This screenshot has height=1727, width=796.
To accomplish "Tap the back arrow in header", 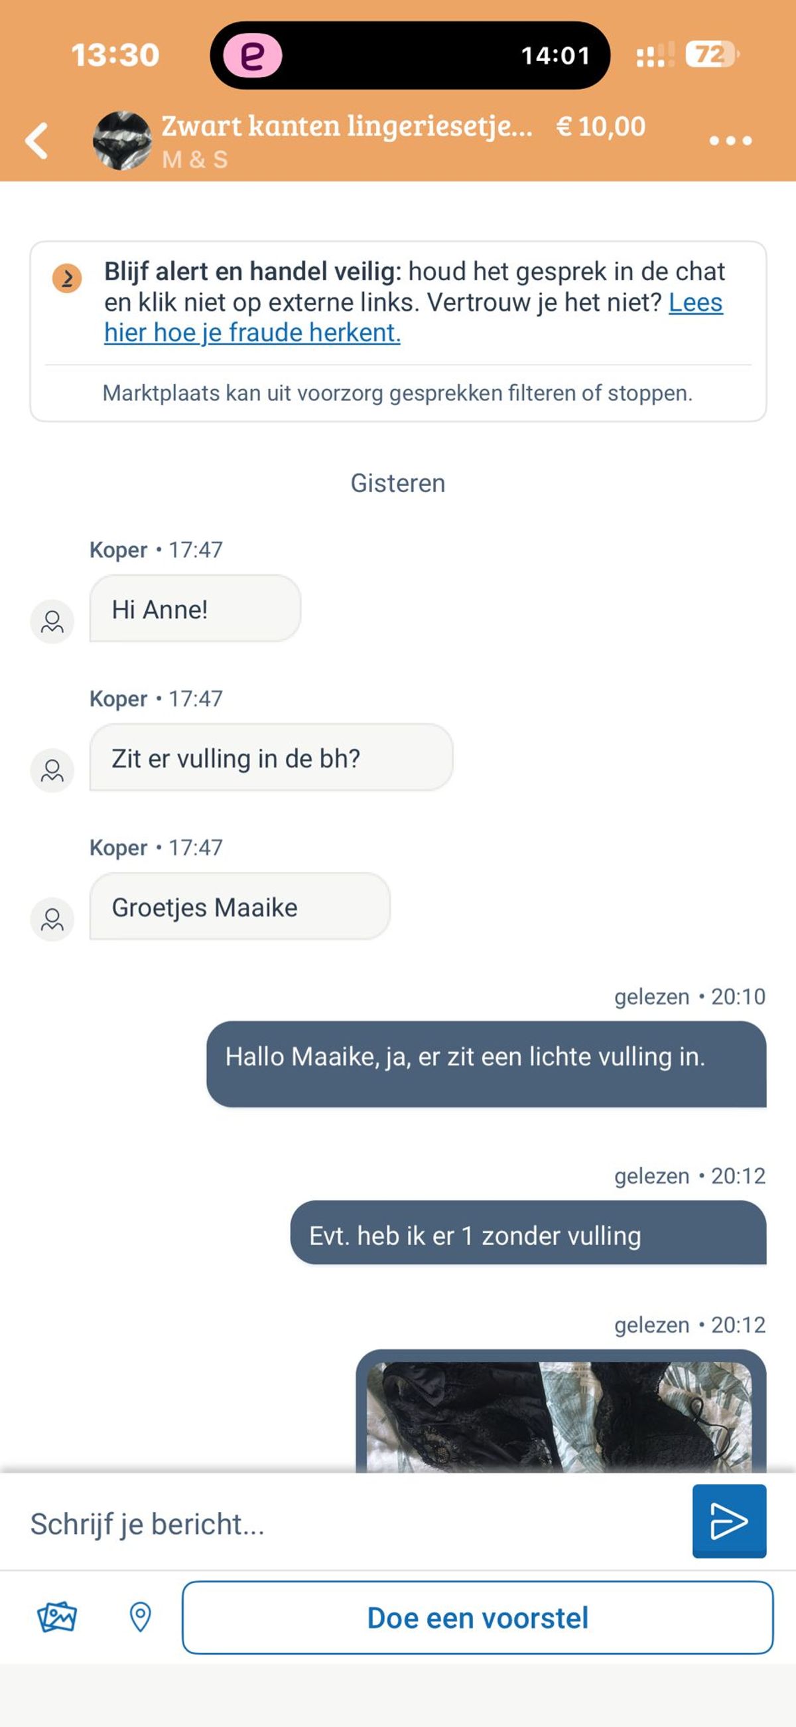I will 37,141.
